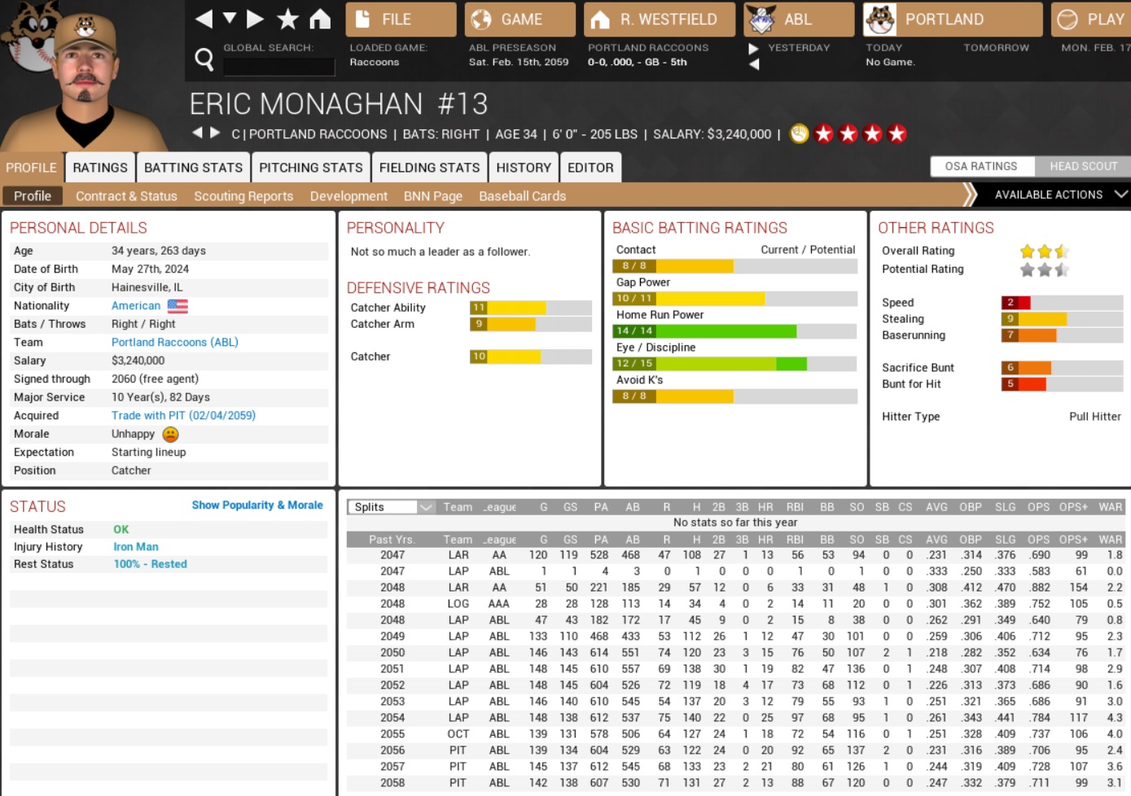Click the Home Run Power rating bar
The image size is (1131, 796).
pos(734,331)
